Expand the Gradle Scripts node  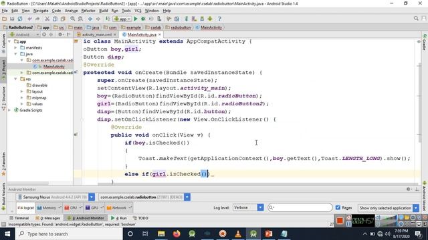pyautogui.click(x=10, y=110)
